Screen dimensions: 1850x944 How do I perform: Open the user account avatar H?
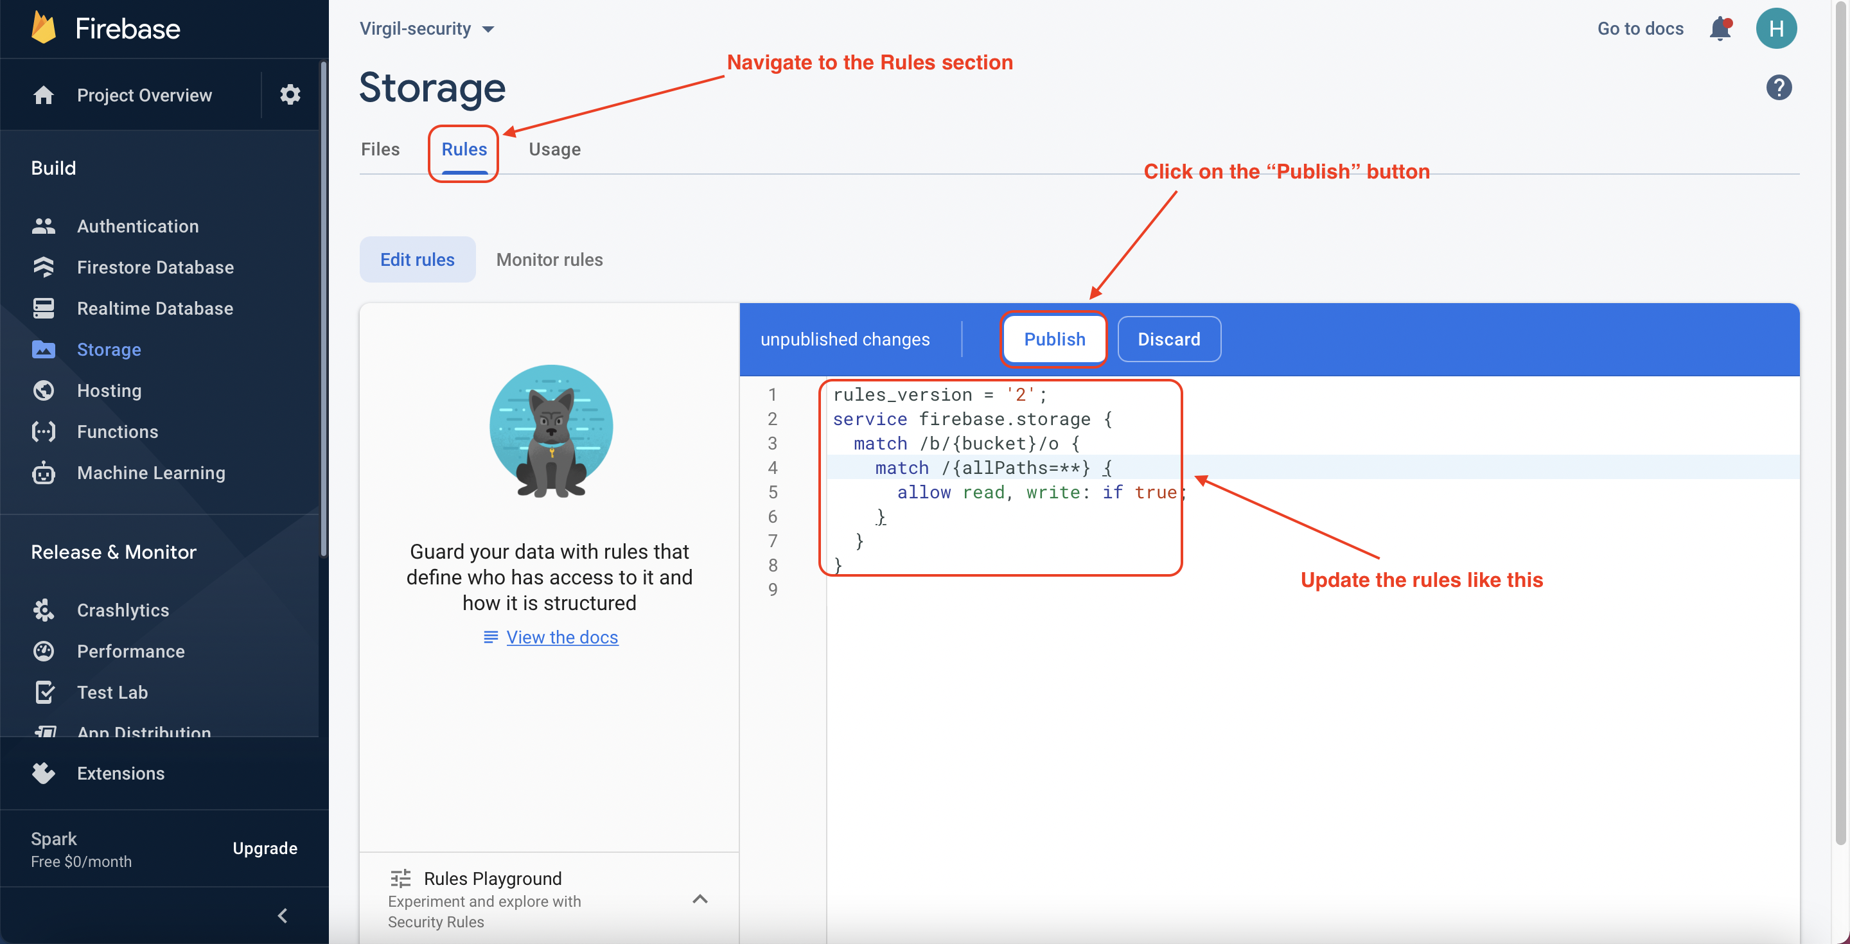(x=1776, y=29)
